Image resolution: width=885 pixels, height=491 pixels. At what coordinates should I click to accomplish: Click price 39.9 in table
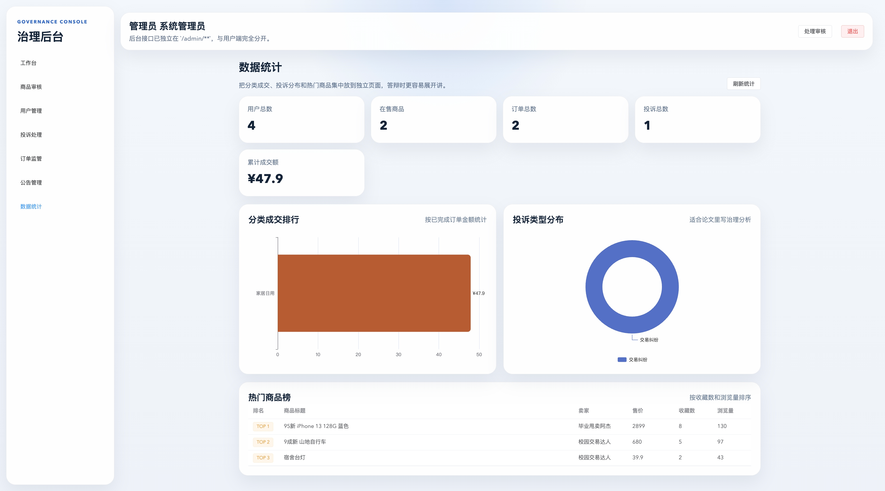click(x=638, y=458)
